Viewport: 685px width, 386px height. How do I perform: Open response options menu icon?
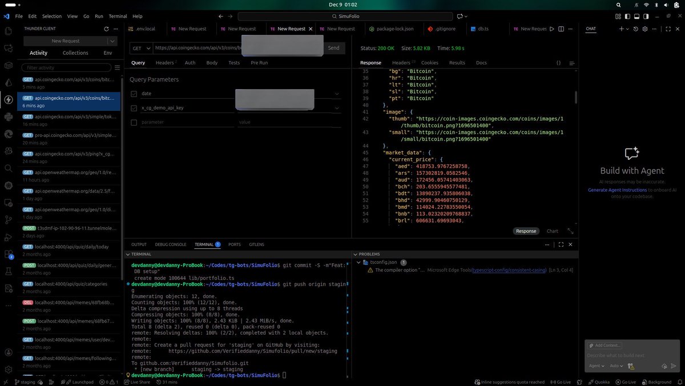point(571,63)
